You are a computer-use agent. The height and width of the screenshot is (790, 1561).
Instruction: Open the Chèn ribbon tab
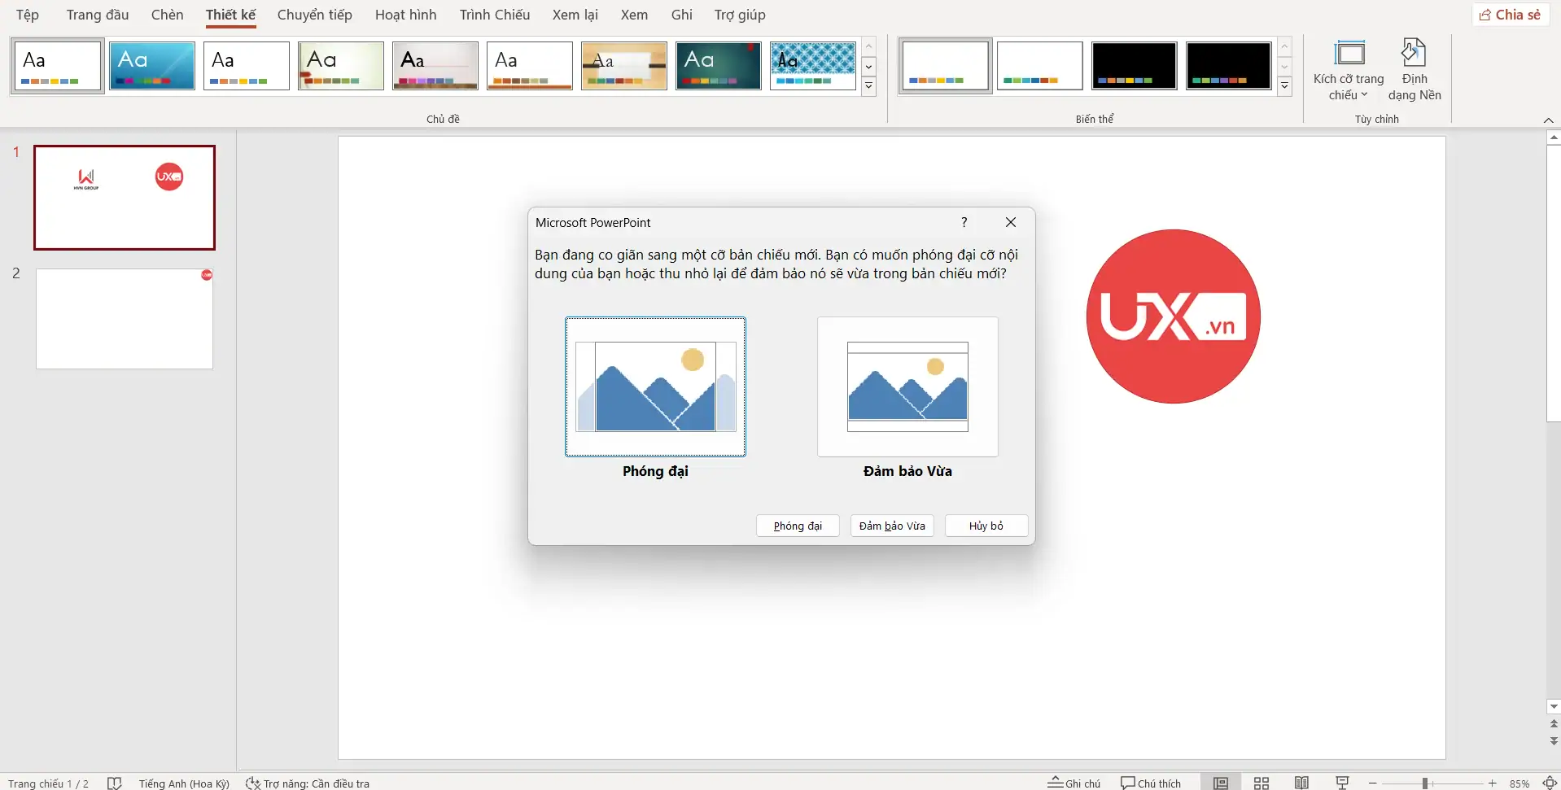point(168,15)
